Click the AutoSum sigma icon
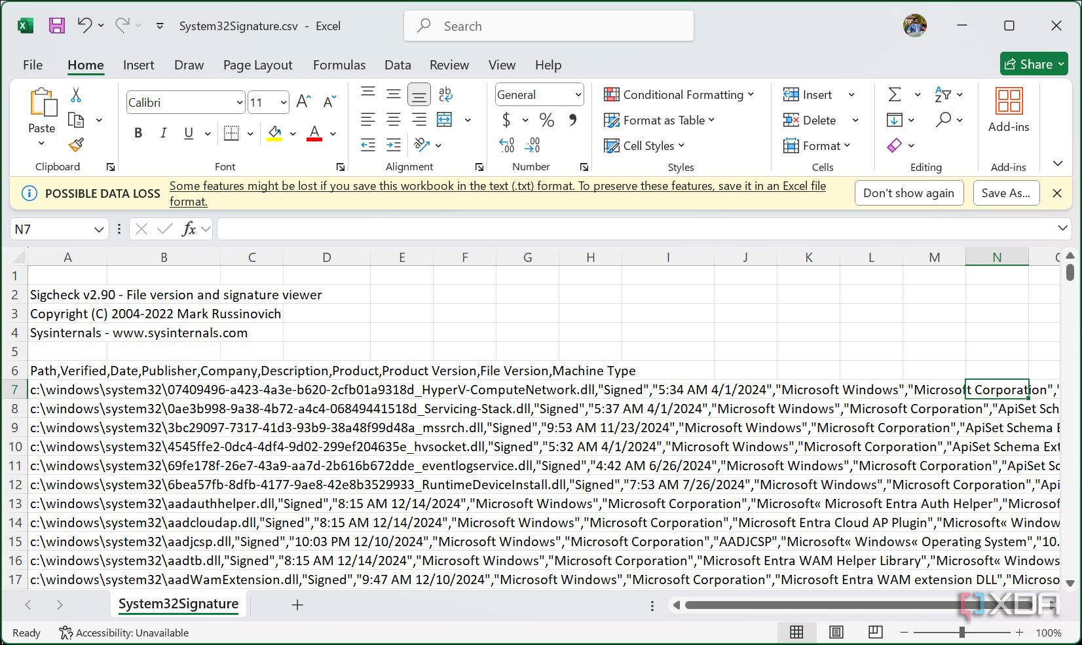The image size is (1082, 645). (x=895, y=94)
